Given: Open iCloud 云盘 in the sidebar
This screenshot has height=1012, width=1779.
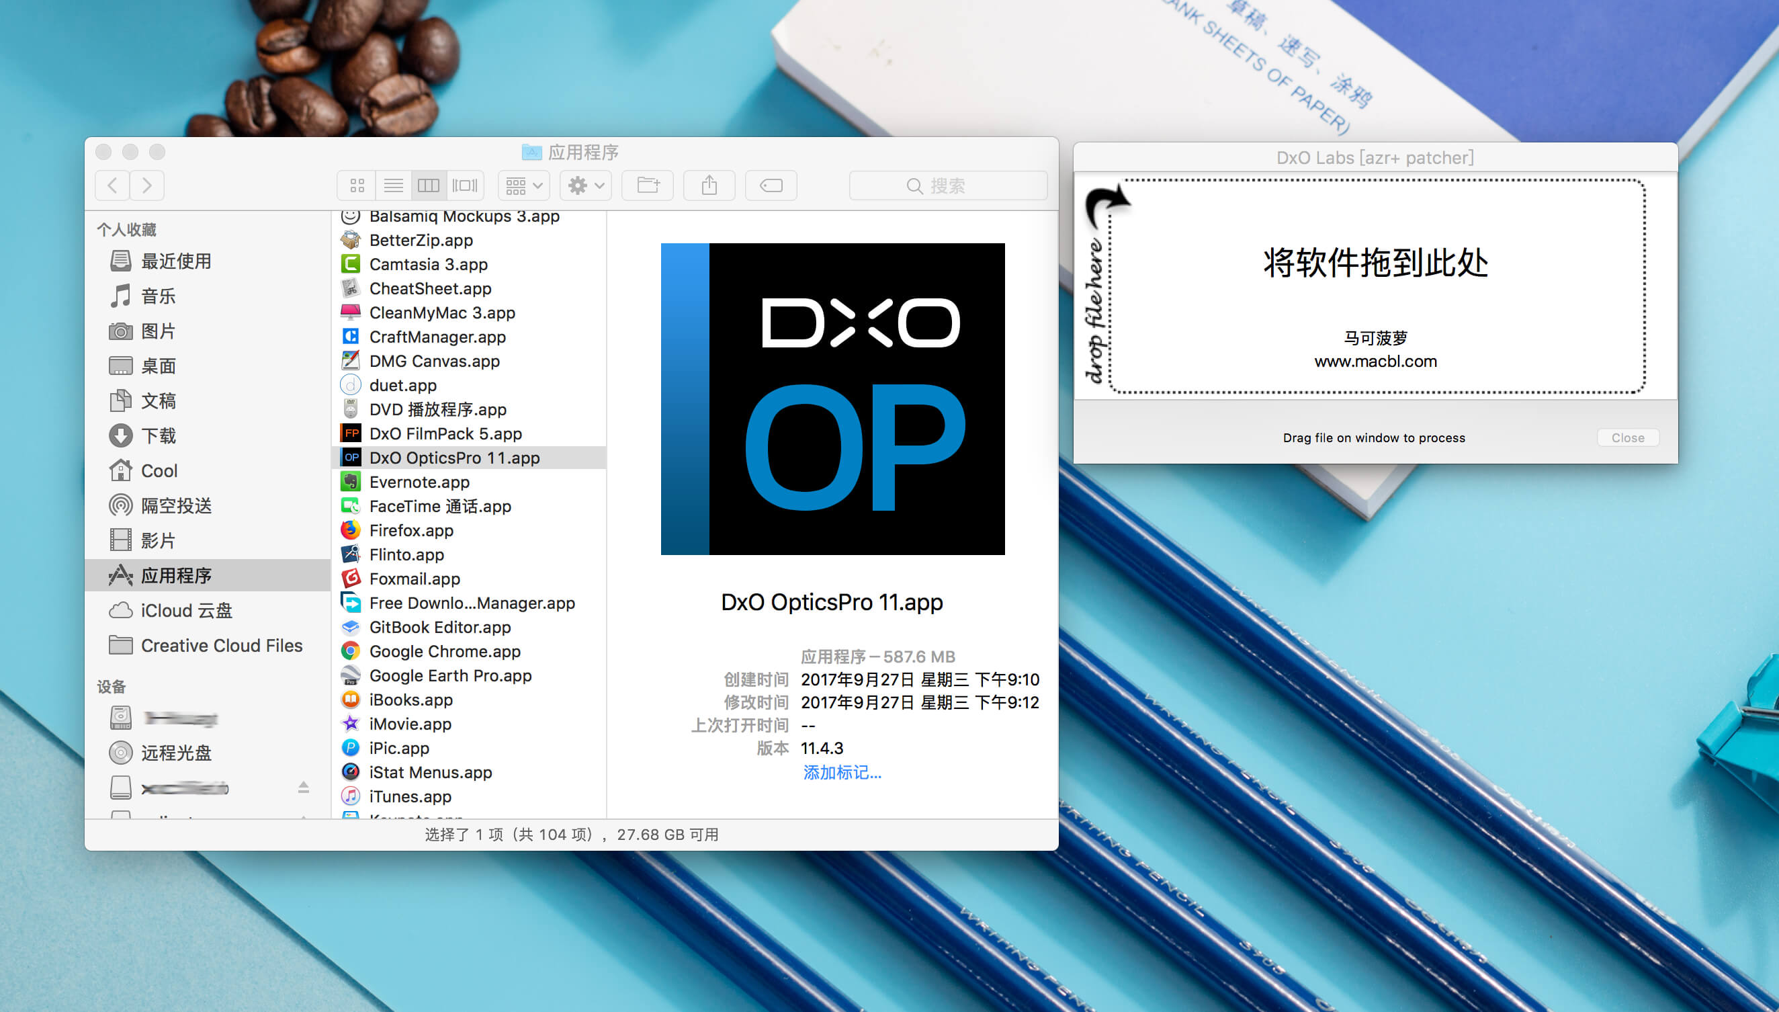Looking at the screenshot, I should (x=207, y=610).
